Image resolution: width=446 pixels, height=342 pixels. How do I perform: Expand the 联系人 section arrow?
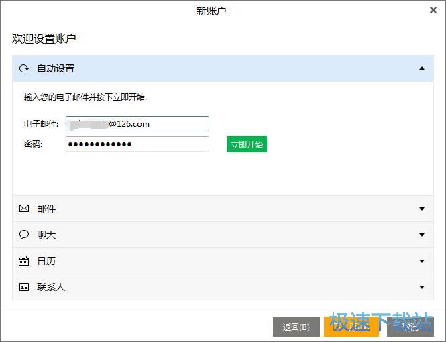click(x=422, y=287)
